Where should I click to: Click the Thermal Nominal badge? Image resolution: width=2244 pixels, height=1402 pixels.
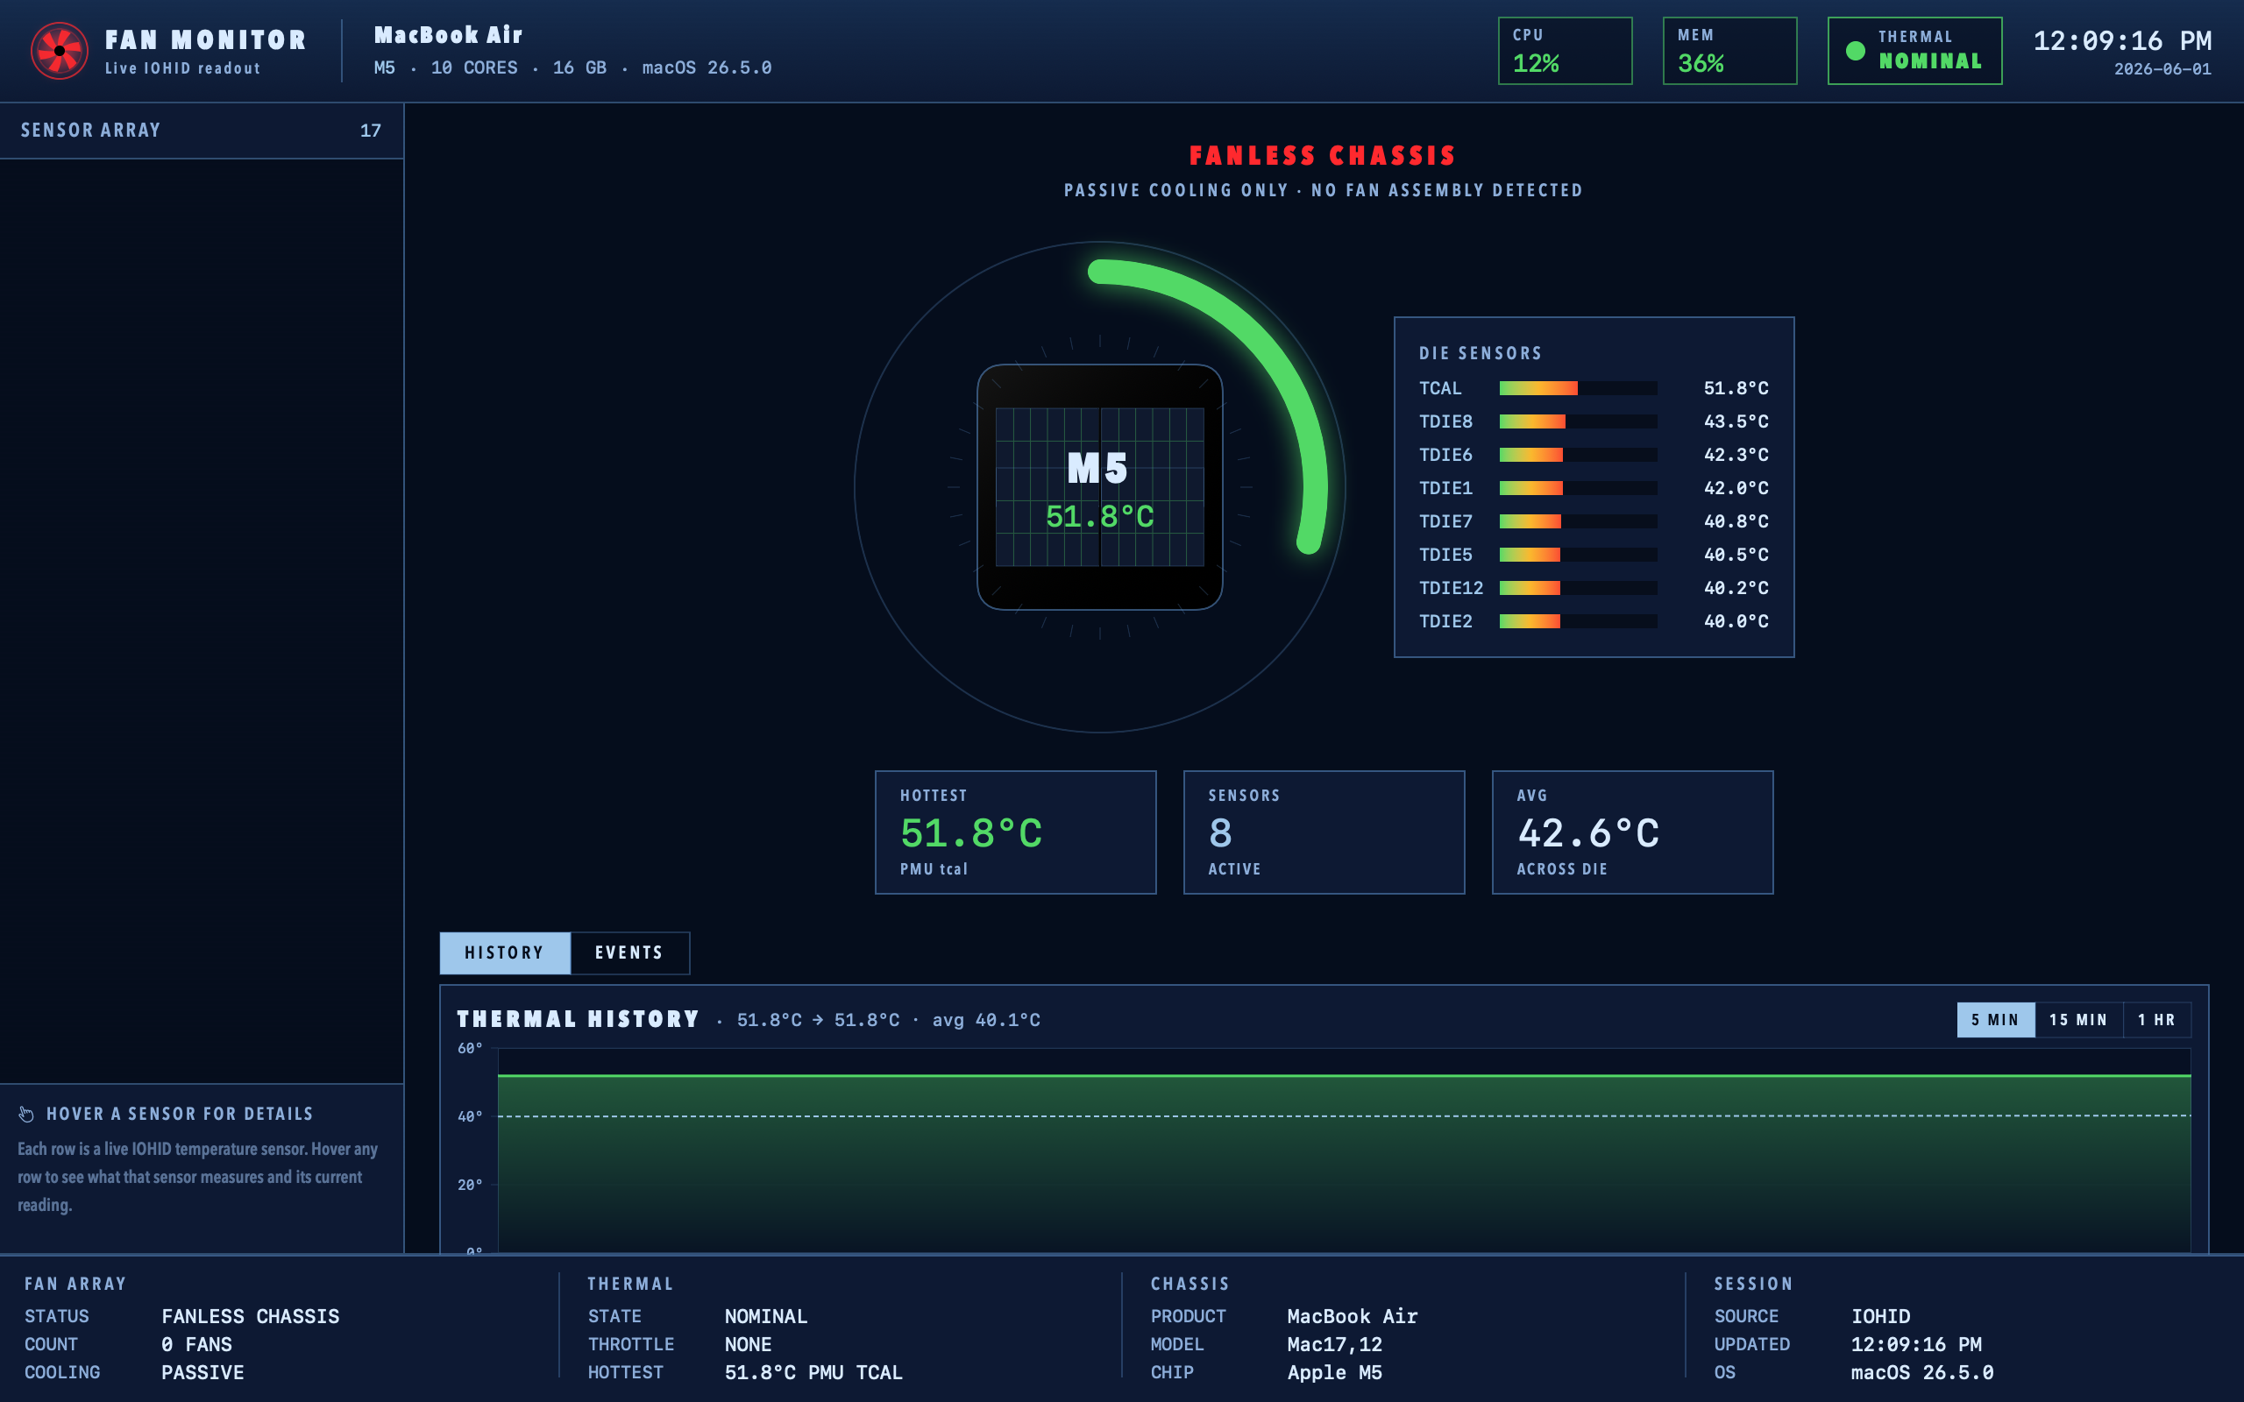click(x=1914, y=51)
